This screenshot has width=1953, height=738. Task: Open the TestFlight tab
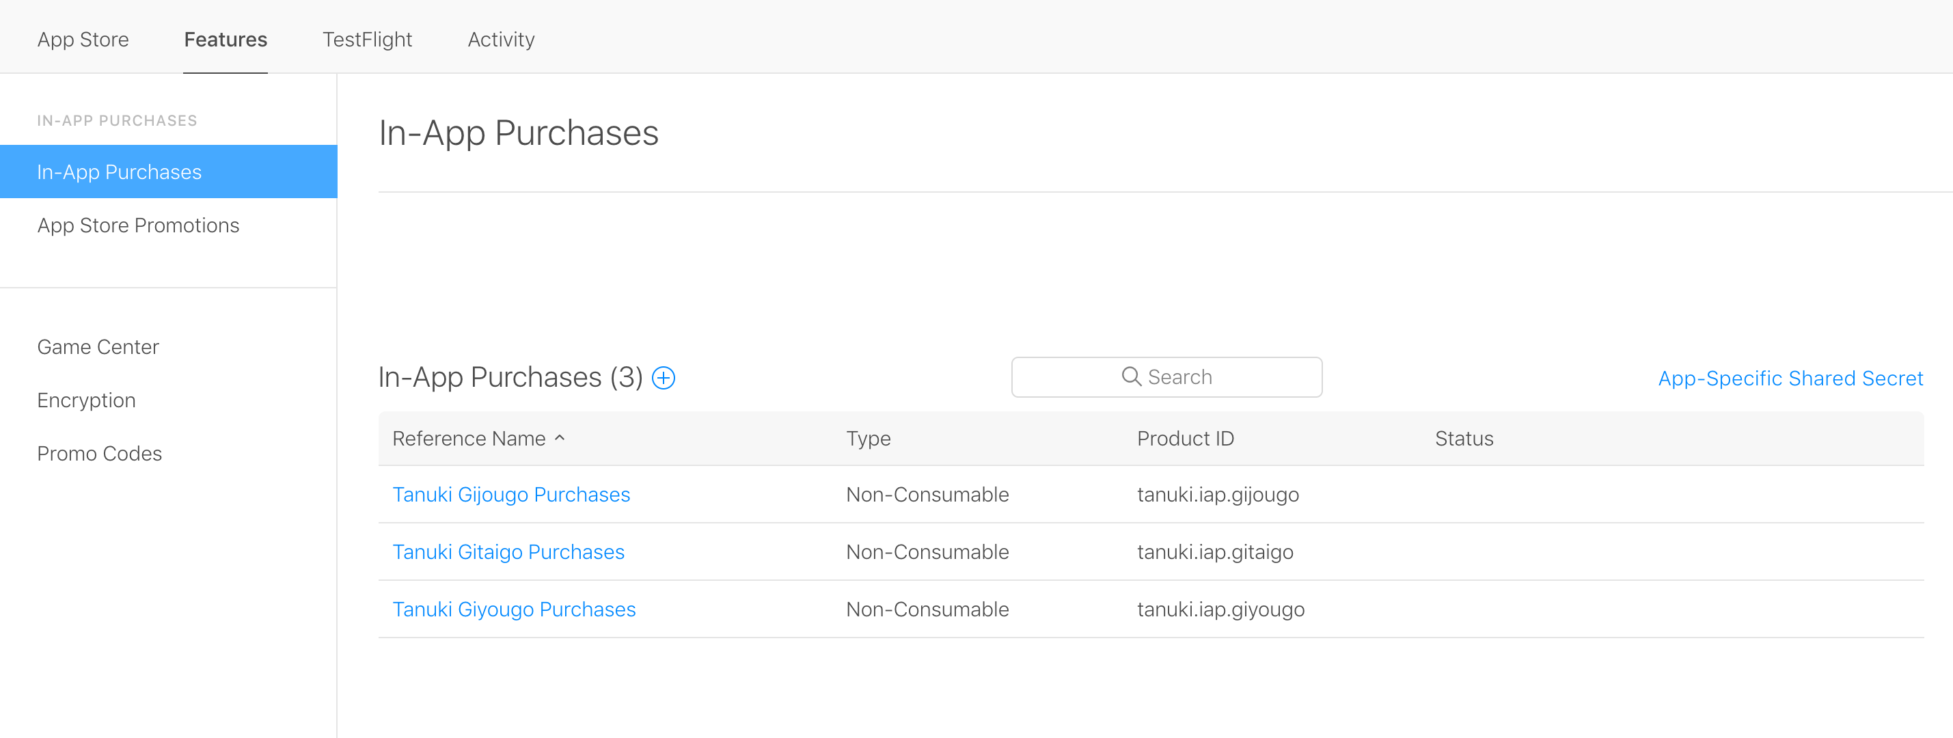coord(367,40)
